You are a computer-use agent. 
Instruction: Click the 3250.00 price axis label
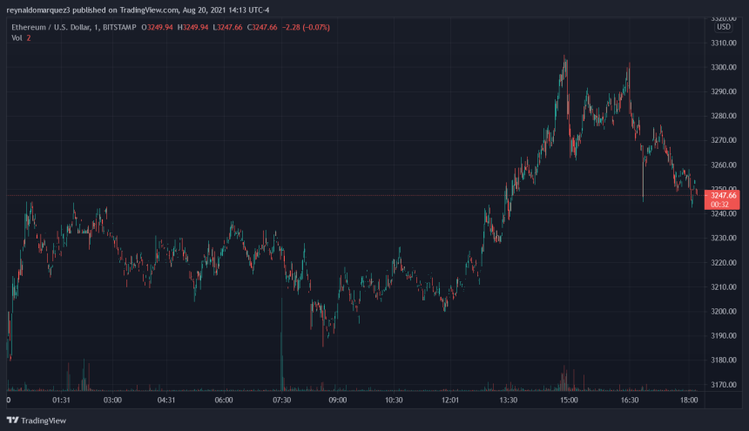(x=724, y=189)
